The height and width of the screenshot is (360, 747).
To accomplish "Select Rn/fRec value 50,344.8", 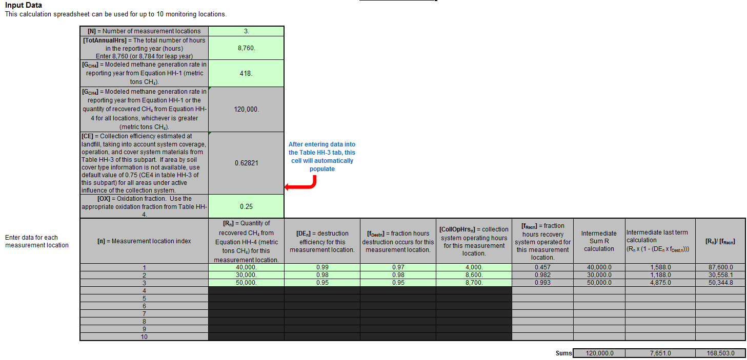I will tap(720, 283).
